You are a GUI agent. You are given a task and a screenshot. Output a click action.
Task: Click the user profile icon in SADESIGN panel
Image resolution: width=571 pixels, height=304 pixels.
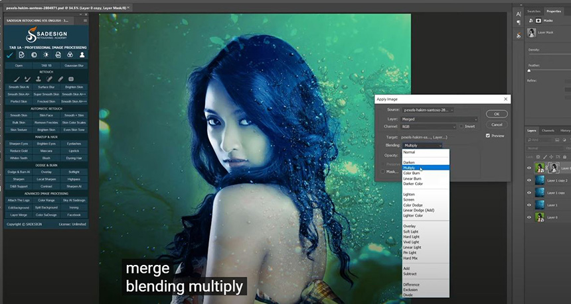(82, 56)
